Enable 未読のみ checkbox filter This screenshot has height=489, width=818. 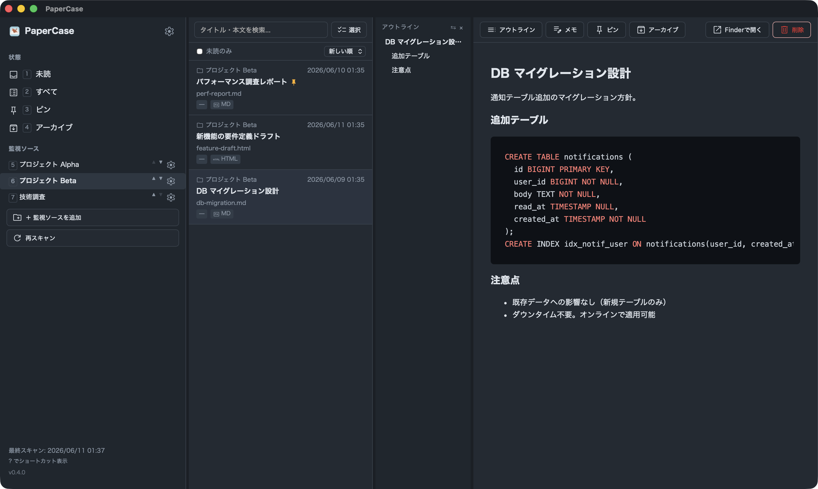199,51
